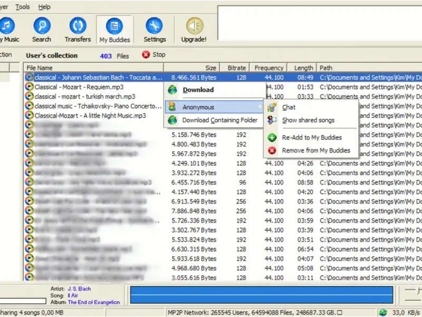422x317 pixels.
Task: Sort list by Bitrate column header
Action: tap(236, 68)
